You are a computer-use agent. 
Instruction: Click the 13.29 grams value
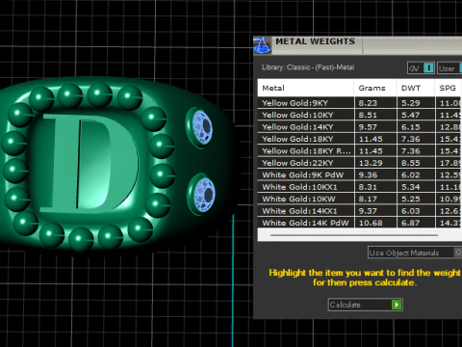pos(371,163)
